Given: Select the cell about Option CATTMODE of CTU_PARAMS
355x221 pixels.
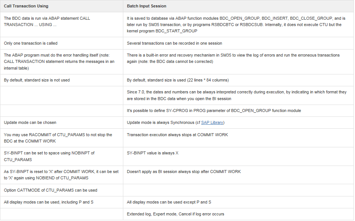Looking at the screenshot, I should pyautogui.click(x=51, y=190).
